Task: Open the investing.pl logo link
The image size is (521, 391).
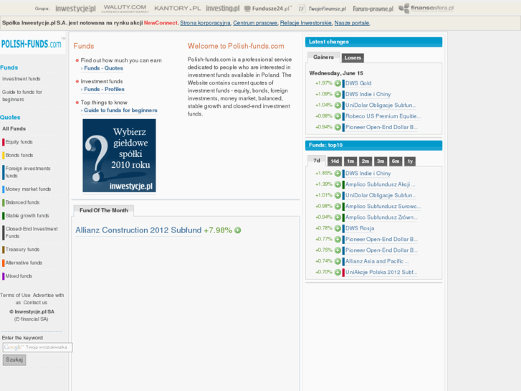Action: 222,9
